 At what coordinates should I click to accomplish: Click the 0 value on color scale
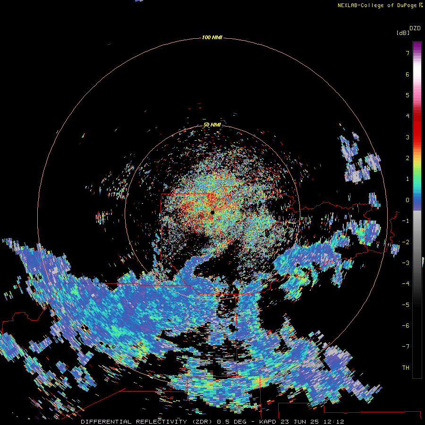408,200
